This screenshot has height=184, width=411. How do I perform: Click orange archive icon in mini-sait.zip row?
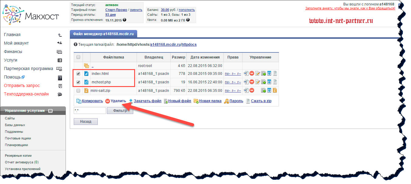[274, 90]
